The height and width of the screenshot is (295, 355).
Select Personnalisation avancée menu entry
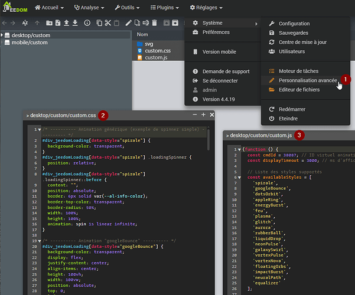click(305, 80)
